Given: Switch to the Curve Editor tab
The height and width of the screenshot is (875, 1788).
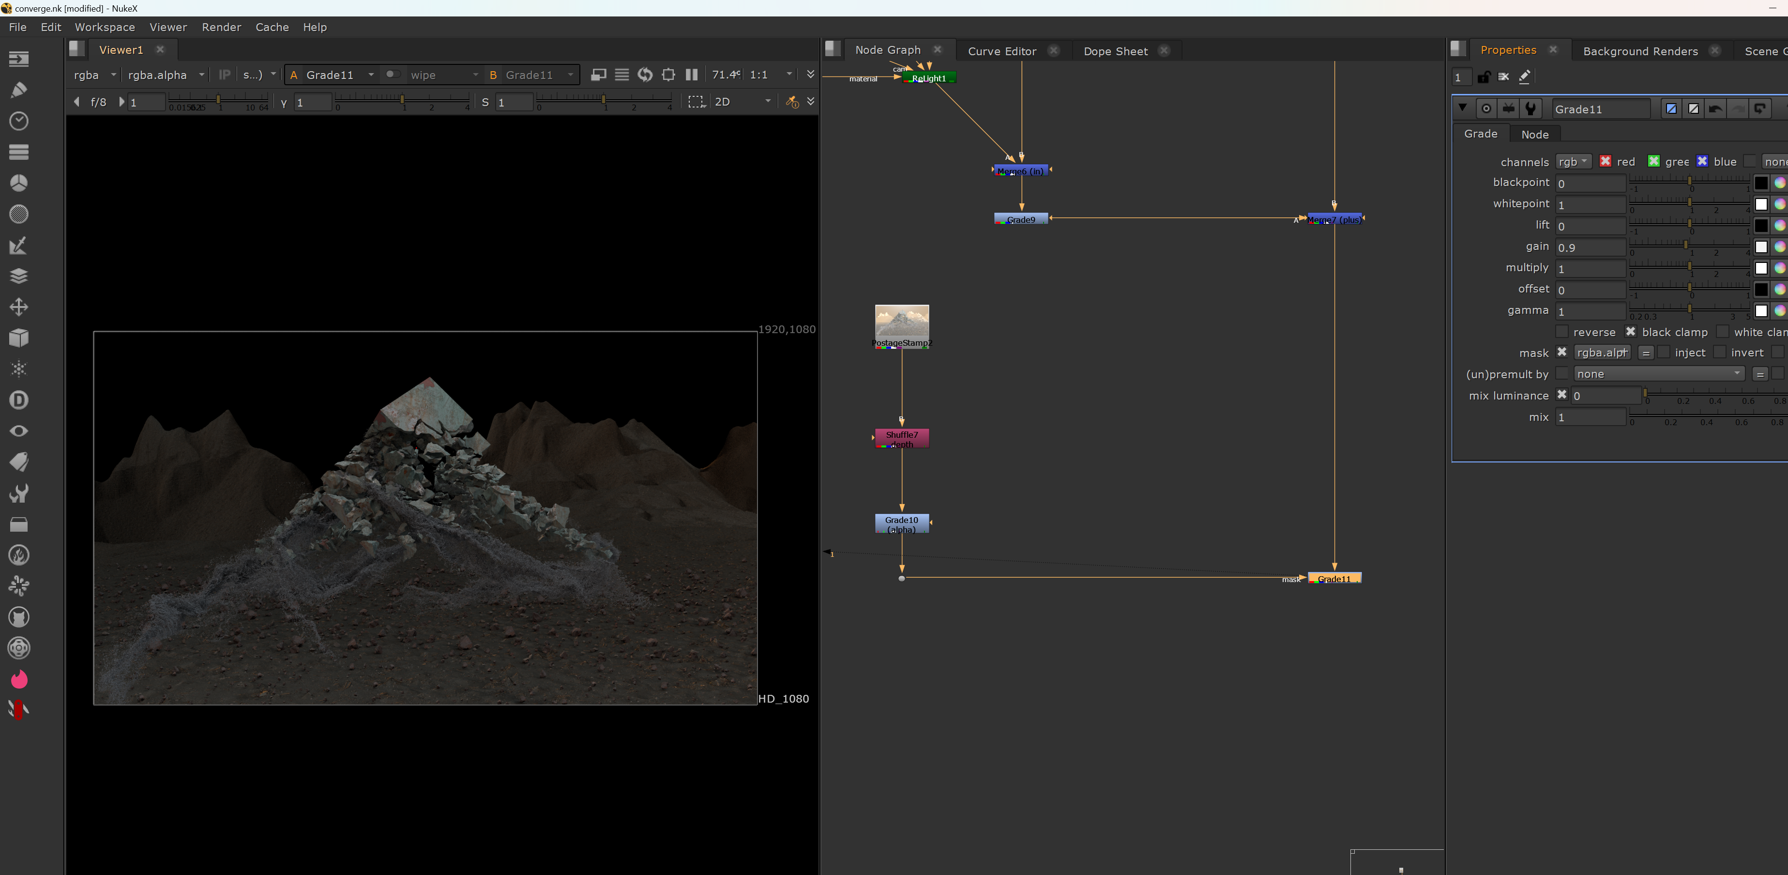Looking at the screenshot, I should click(x=1001, y=51).
